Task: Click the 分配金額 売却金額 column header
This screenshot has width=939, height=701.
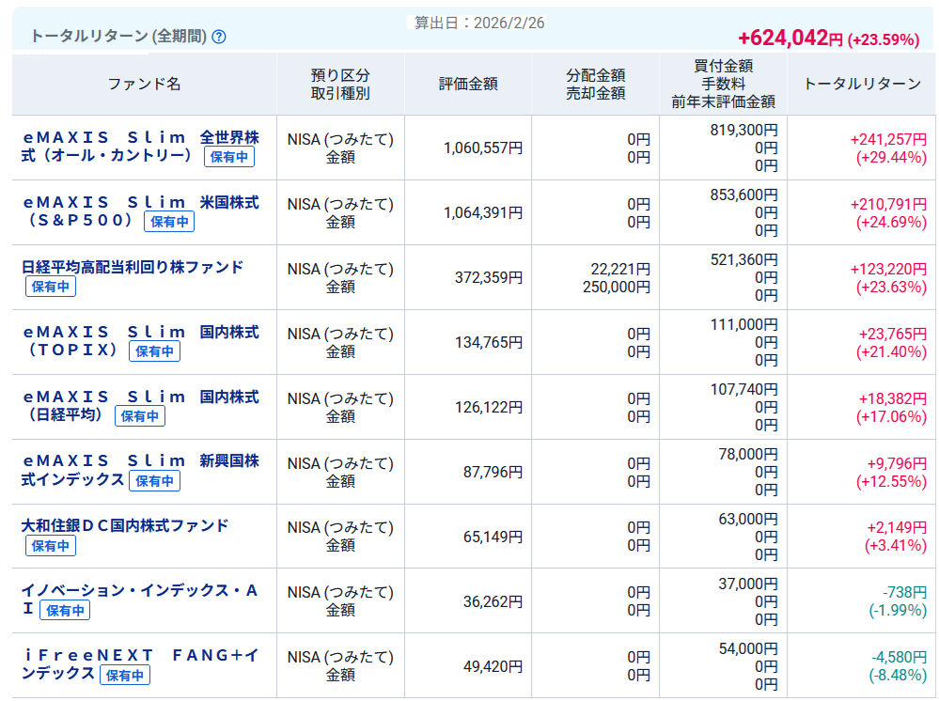Action: tap(596, 84)
